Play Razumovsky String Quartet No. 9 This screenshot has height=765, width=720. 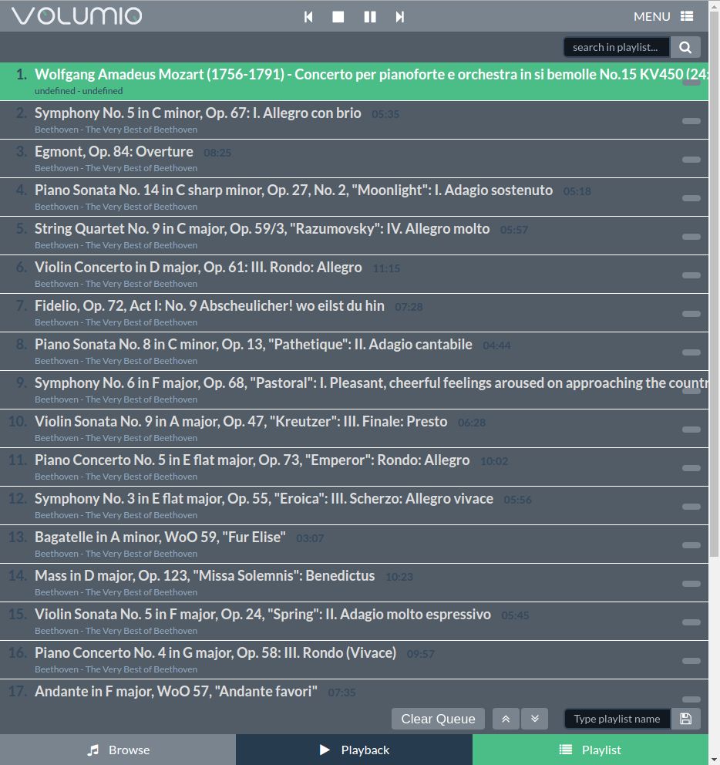[x=354, y=236]
